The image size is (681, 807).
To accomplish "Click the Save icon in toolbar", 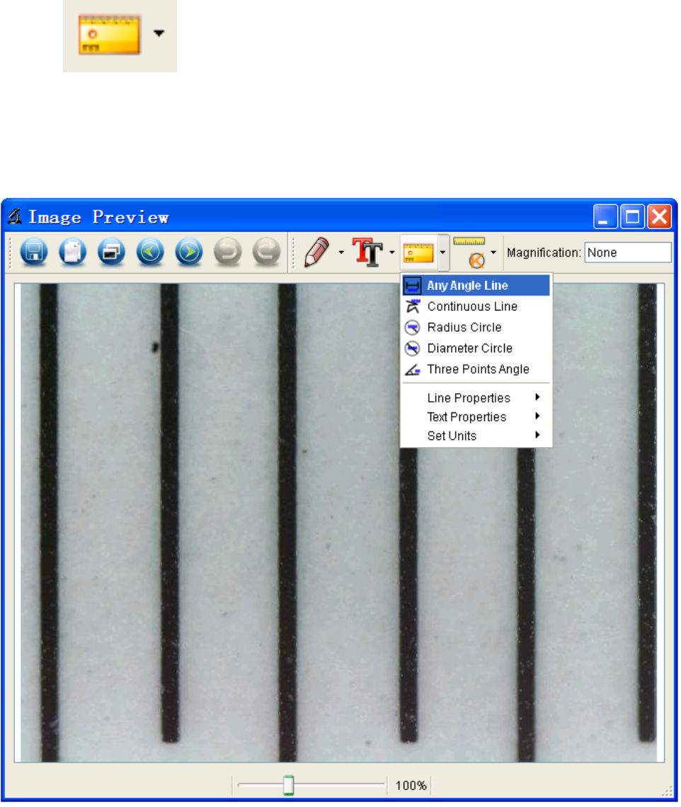I will [x=34, y=252].
